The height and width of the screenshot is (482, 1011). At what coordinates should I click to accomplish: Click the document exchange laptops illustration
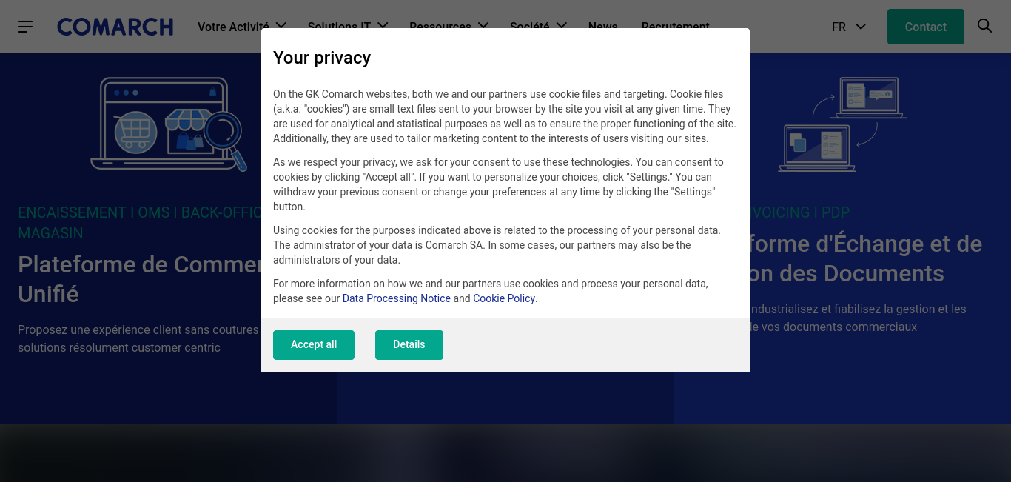pyautogui.click(x=842, y=124)
